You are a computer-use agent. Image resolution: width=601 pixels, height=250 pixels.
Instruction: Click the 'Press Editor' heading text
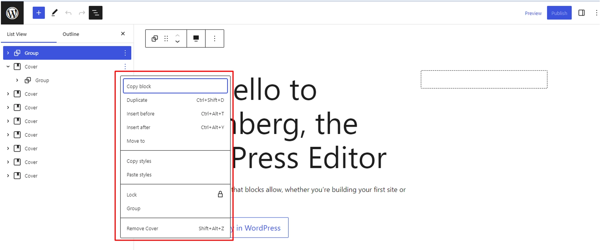click(x=309, y=158)
